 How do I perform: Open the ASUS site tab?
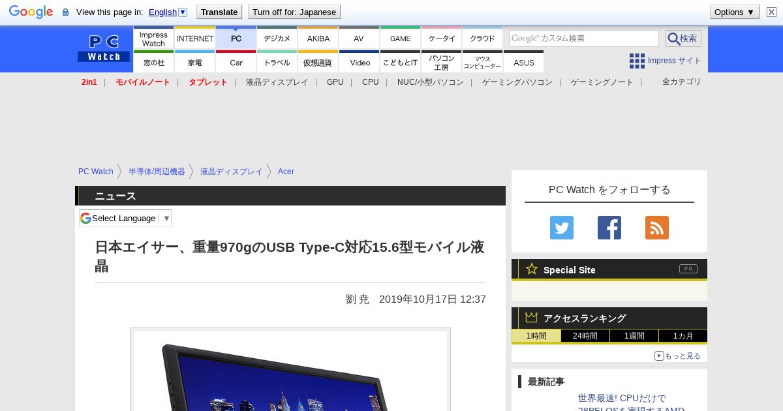(523, 62)
